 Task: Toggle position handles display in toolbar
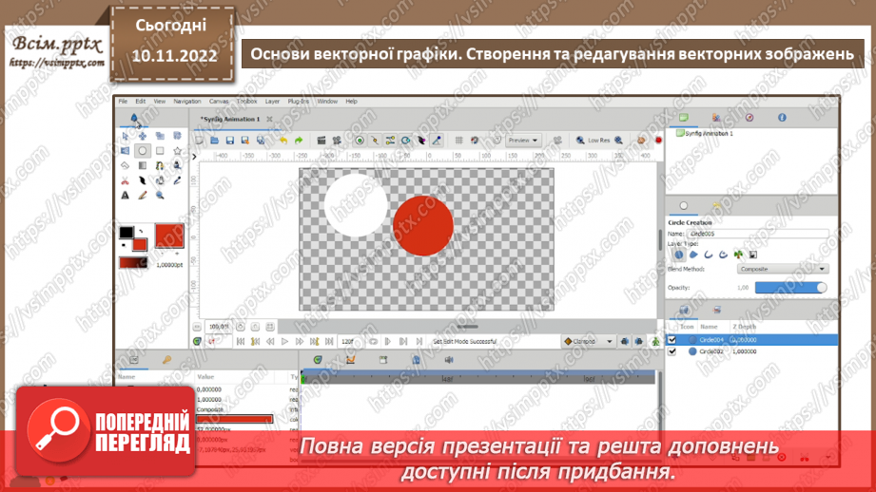[x=360, y=141]
